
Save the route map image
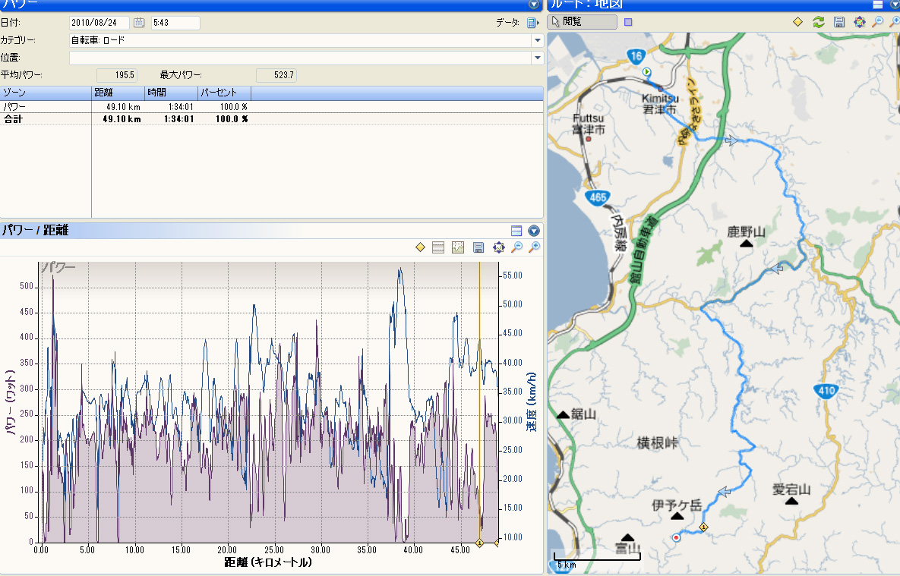(838, 22)
